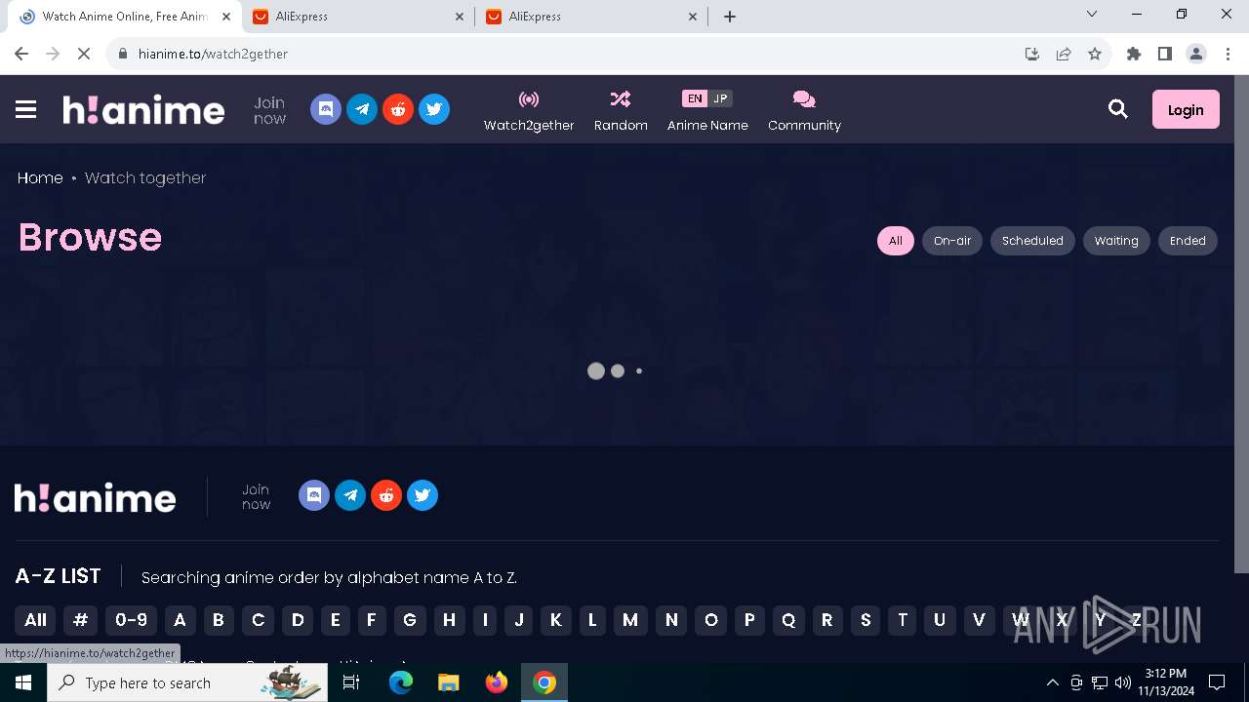Open the site search magnifier

(1118, 109)
